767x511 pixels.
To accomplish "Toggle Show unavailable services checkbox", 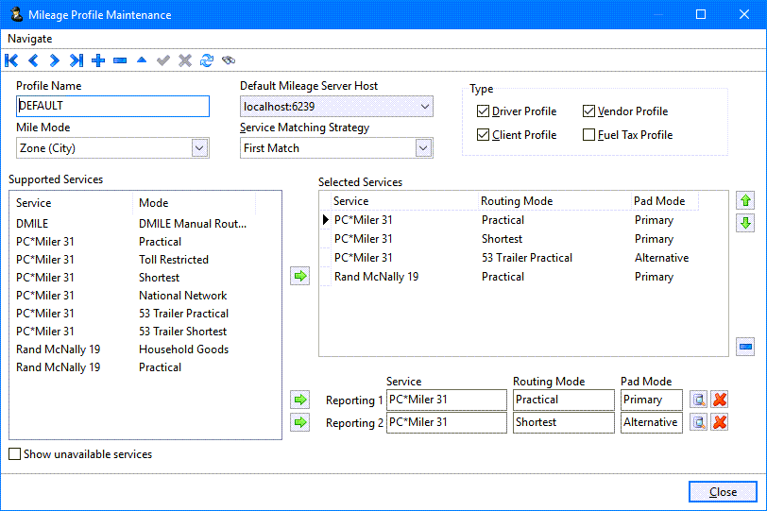I will [14, 454].
